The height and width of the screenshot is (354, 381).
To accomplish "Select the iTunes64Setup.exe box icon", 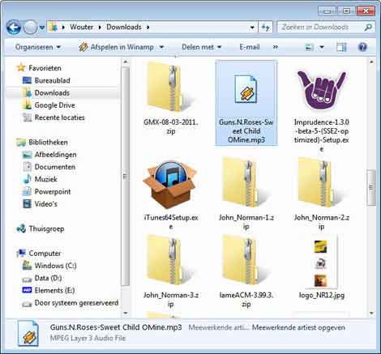I will point(170,186).
